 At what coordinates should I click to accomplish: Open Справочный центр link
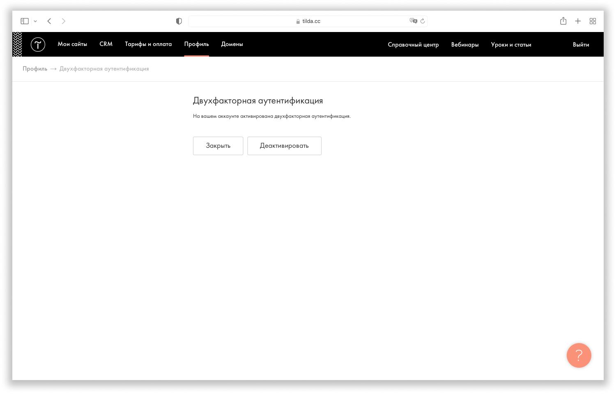coord(413,45)
